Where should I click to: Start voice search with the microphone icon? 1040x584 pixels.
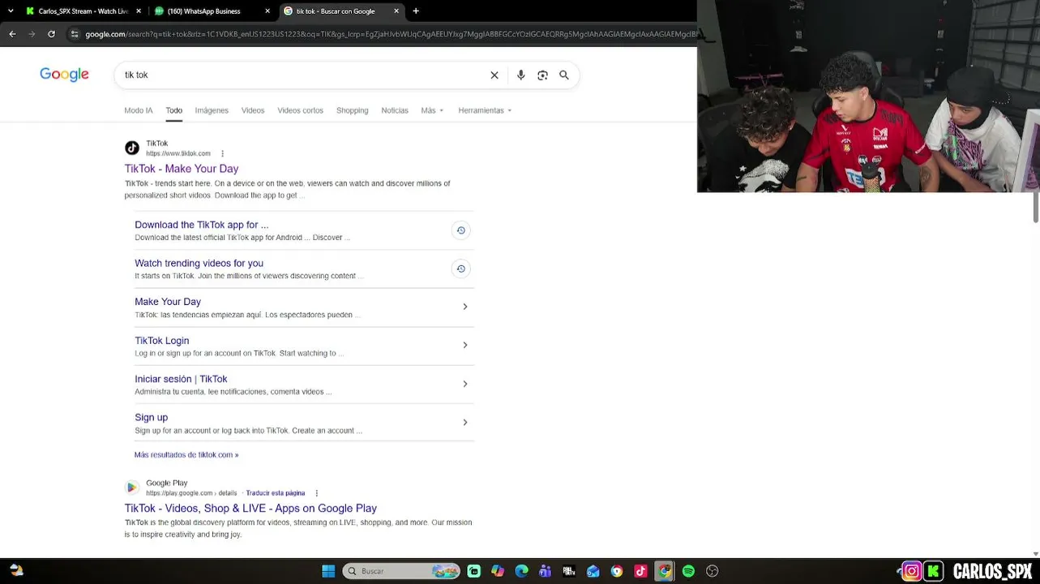520,75
